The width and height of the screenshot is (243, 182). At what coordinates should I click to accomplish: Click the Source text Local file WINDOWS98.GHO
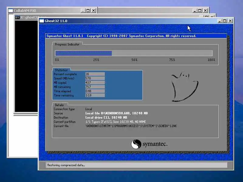pos(117,113)
